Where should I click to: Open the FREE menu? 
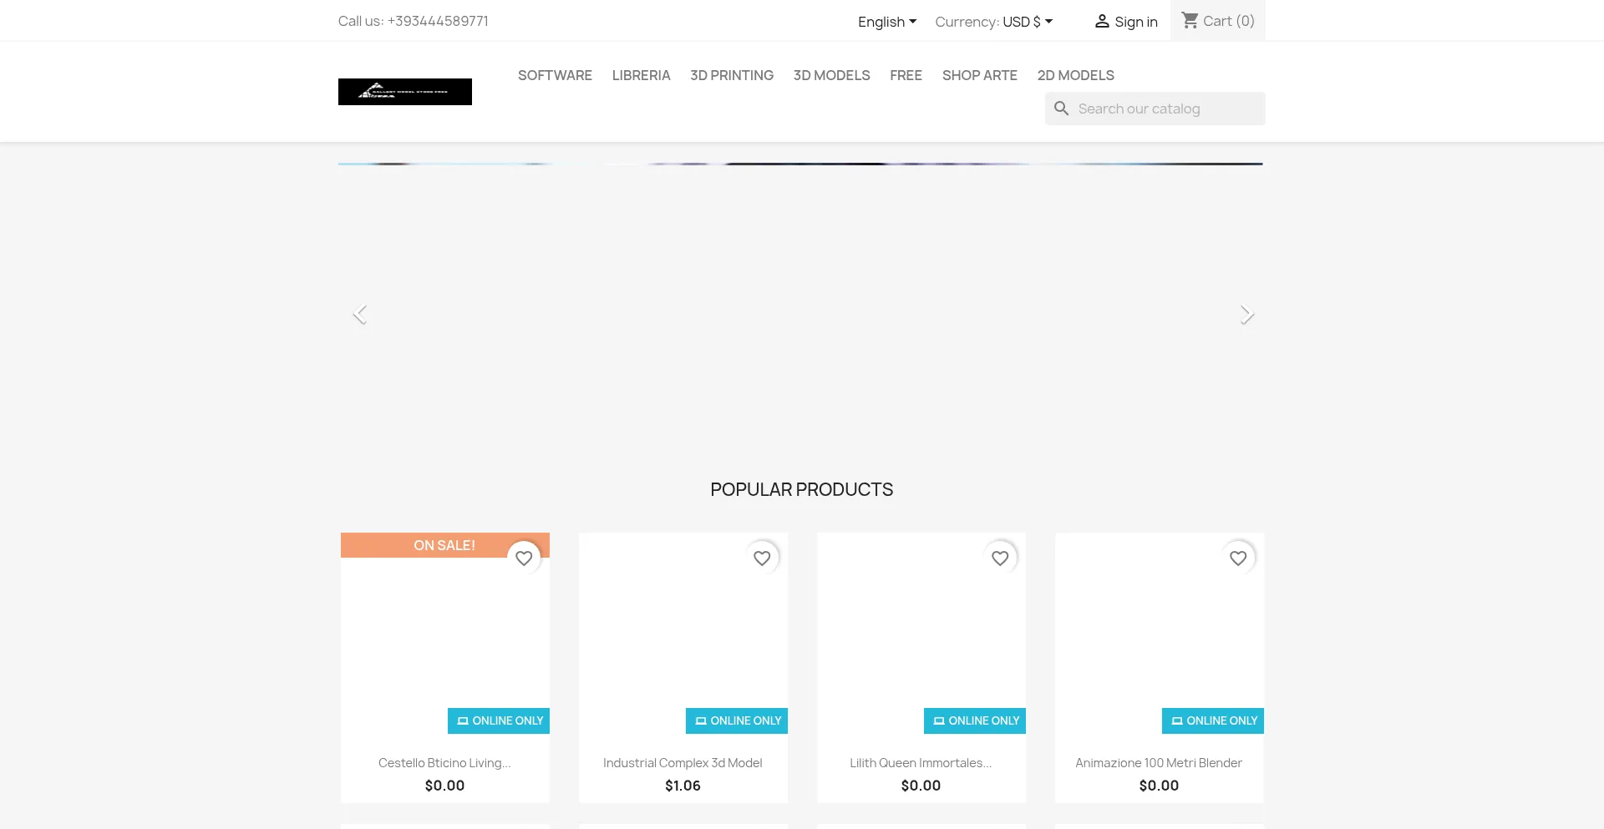click(906, 75)
